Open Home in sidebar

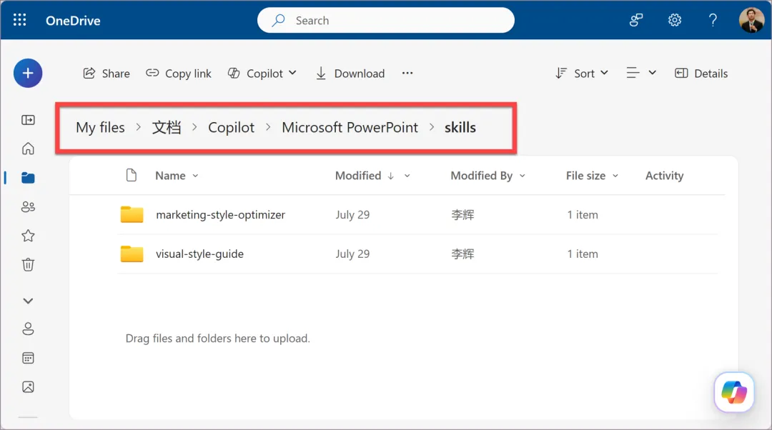[x=28, y=149]
